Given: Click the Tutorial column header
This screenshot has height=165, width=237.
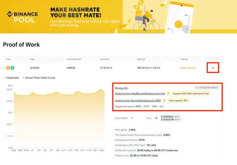Looking at the screenshot, I should (x=184, y=59).
